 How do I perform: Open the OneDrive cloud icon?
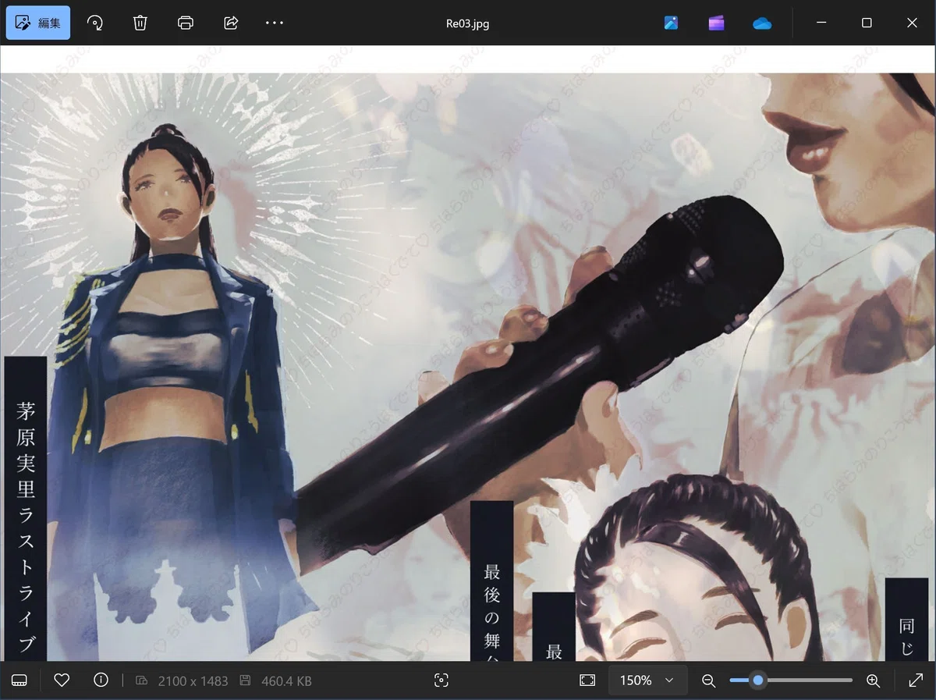pyautogui.click(x=762, y=23)
